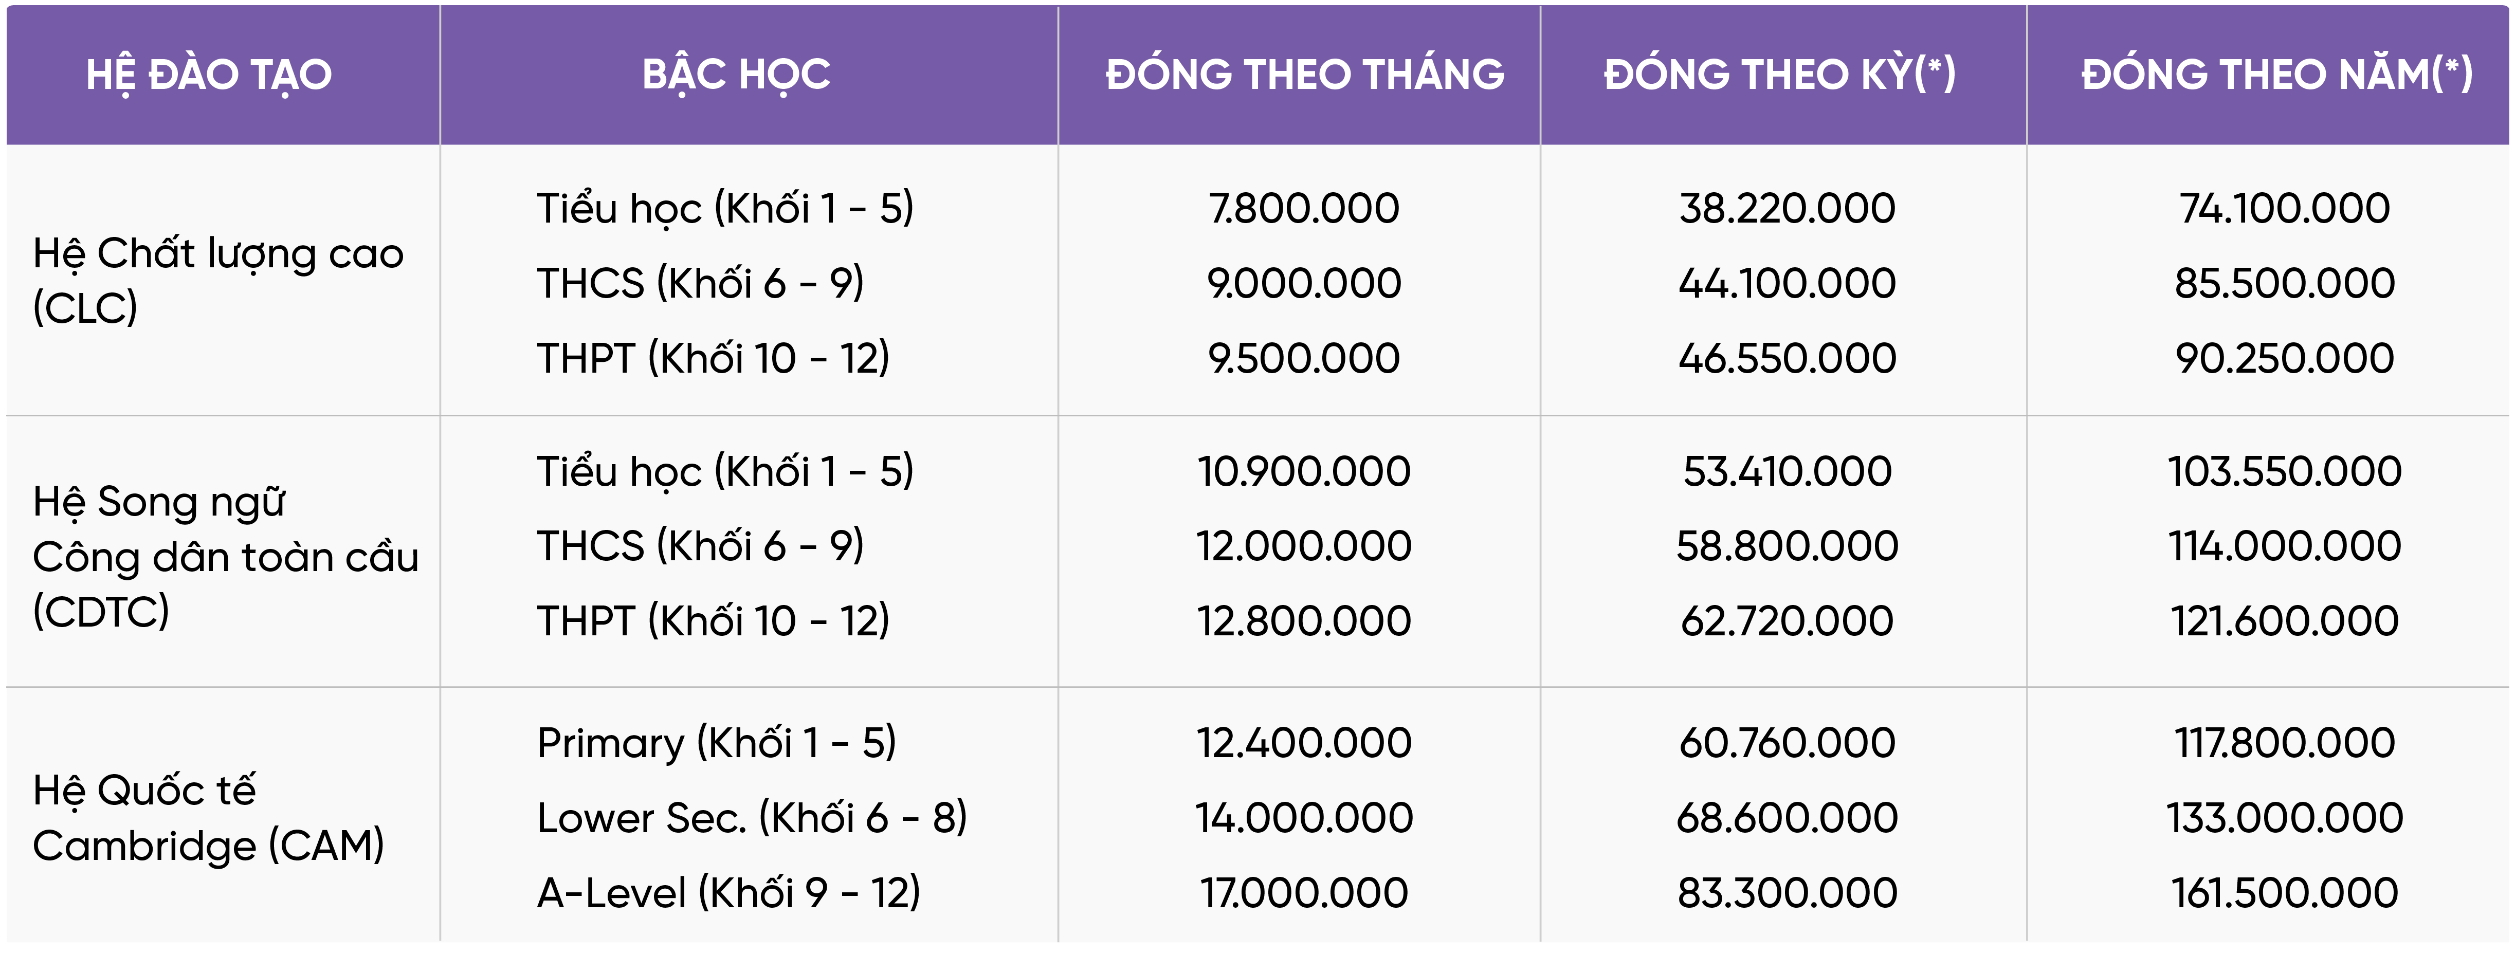Select the "Lower Sec. (Khối 6 - 8)" label

point(752,817)
